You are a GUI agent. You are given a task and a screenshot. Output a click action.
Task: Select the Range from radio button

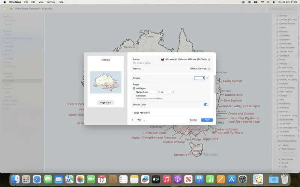134,92
